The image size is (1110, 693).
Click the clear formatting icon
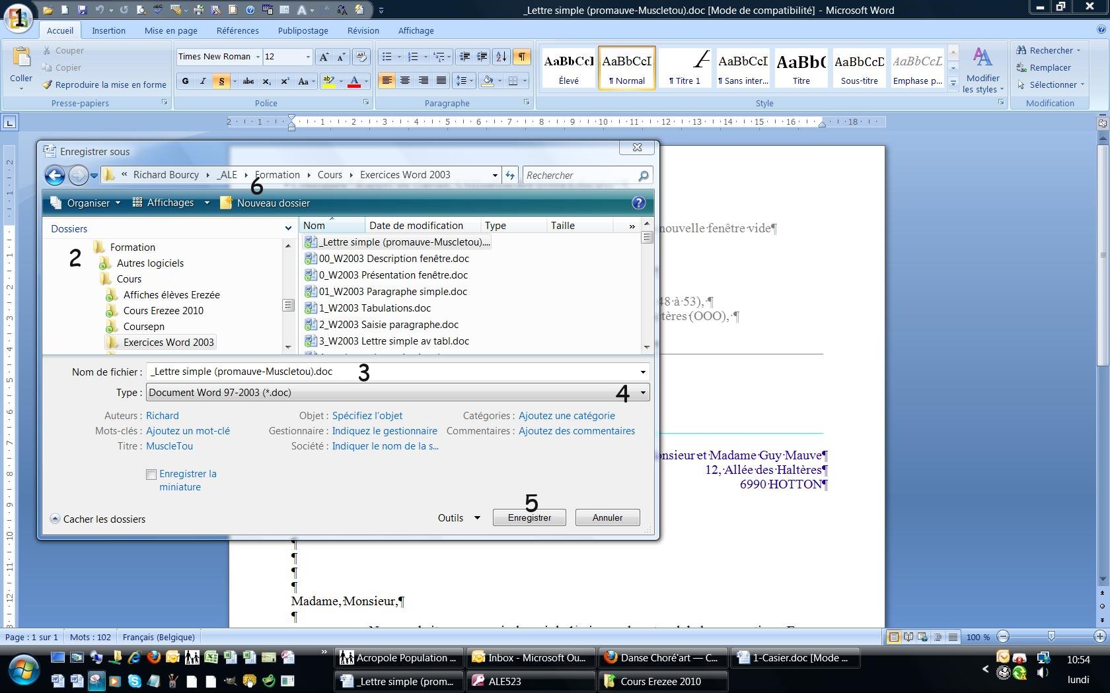[x=361, y=57]
